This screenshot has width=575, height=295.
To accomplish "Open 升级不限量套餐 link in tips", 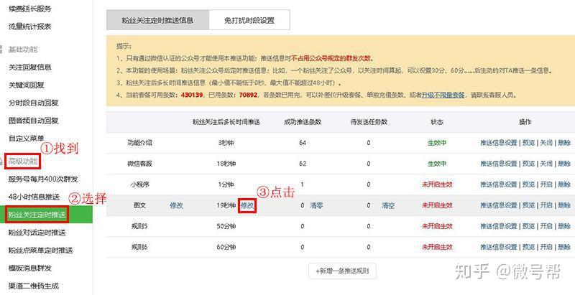I will coord(443,95).
